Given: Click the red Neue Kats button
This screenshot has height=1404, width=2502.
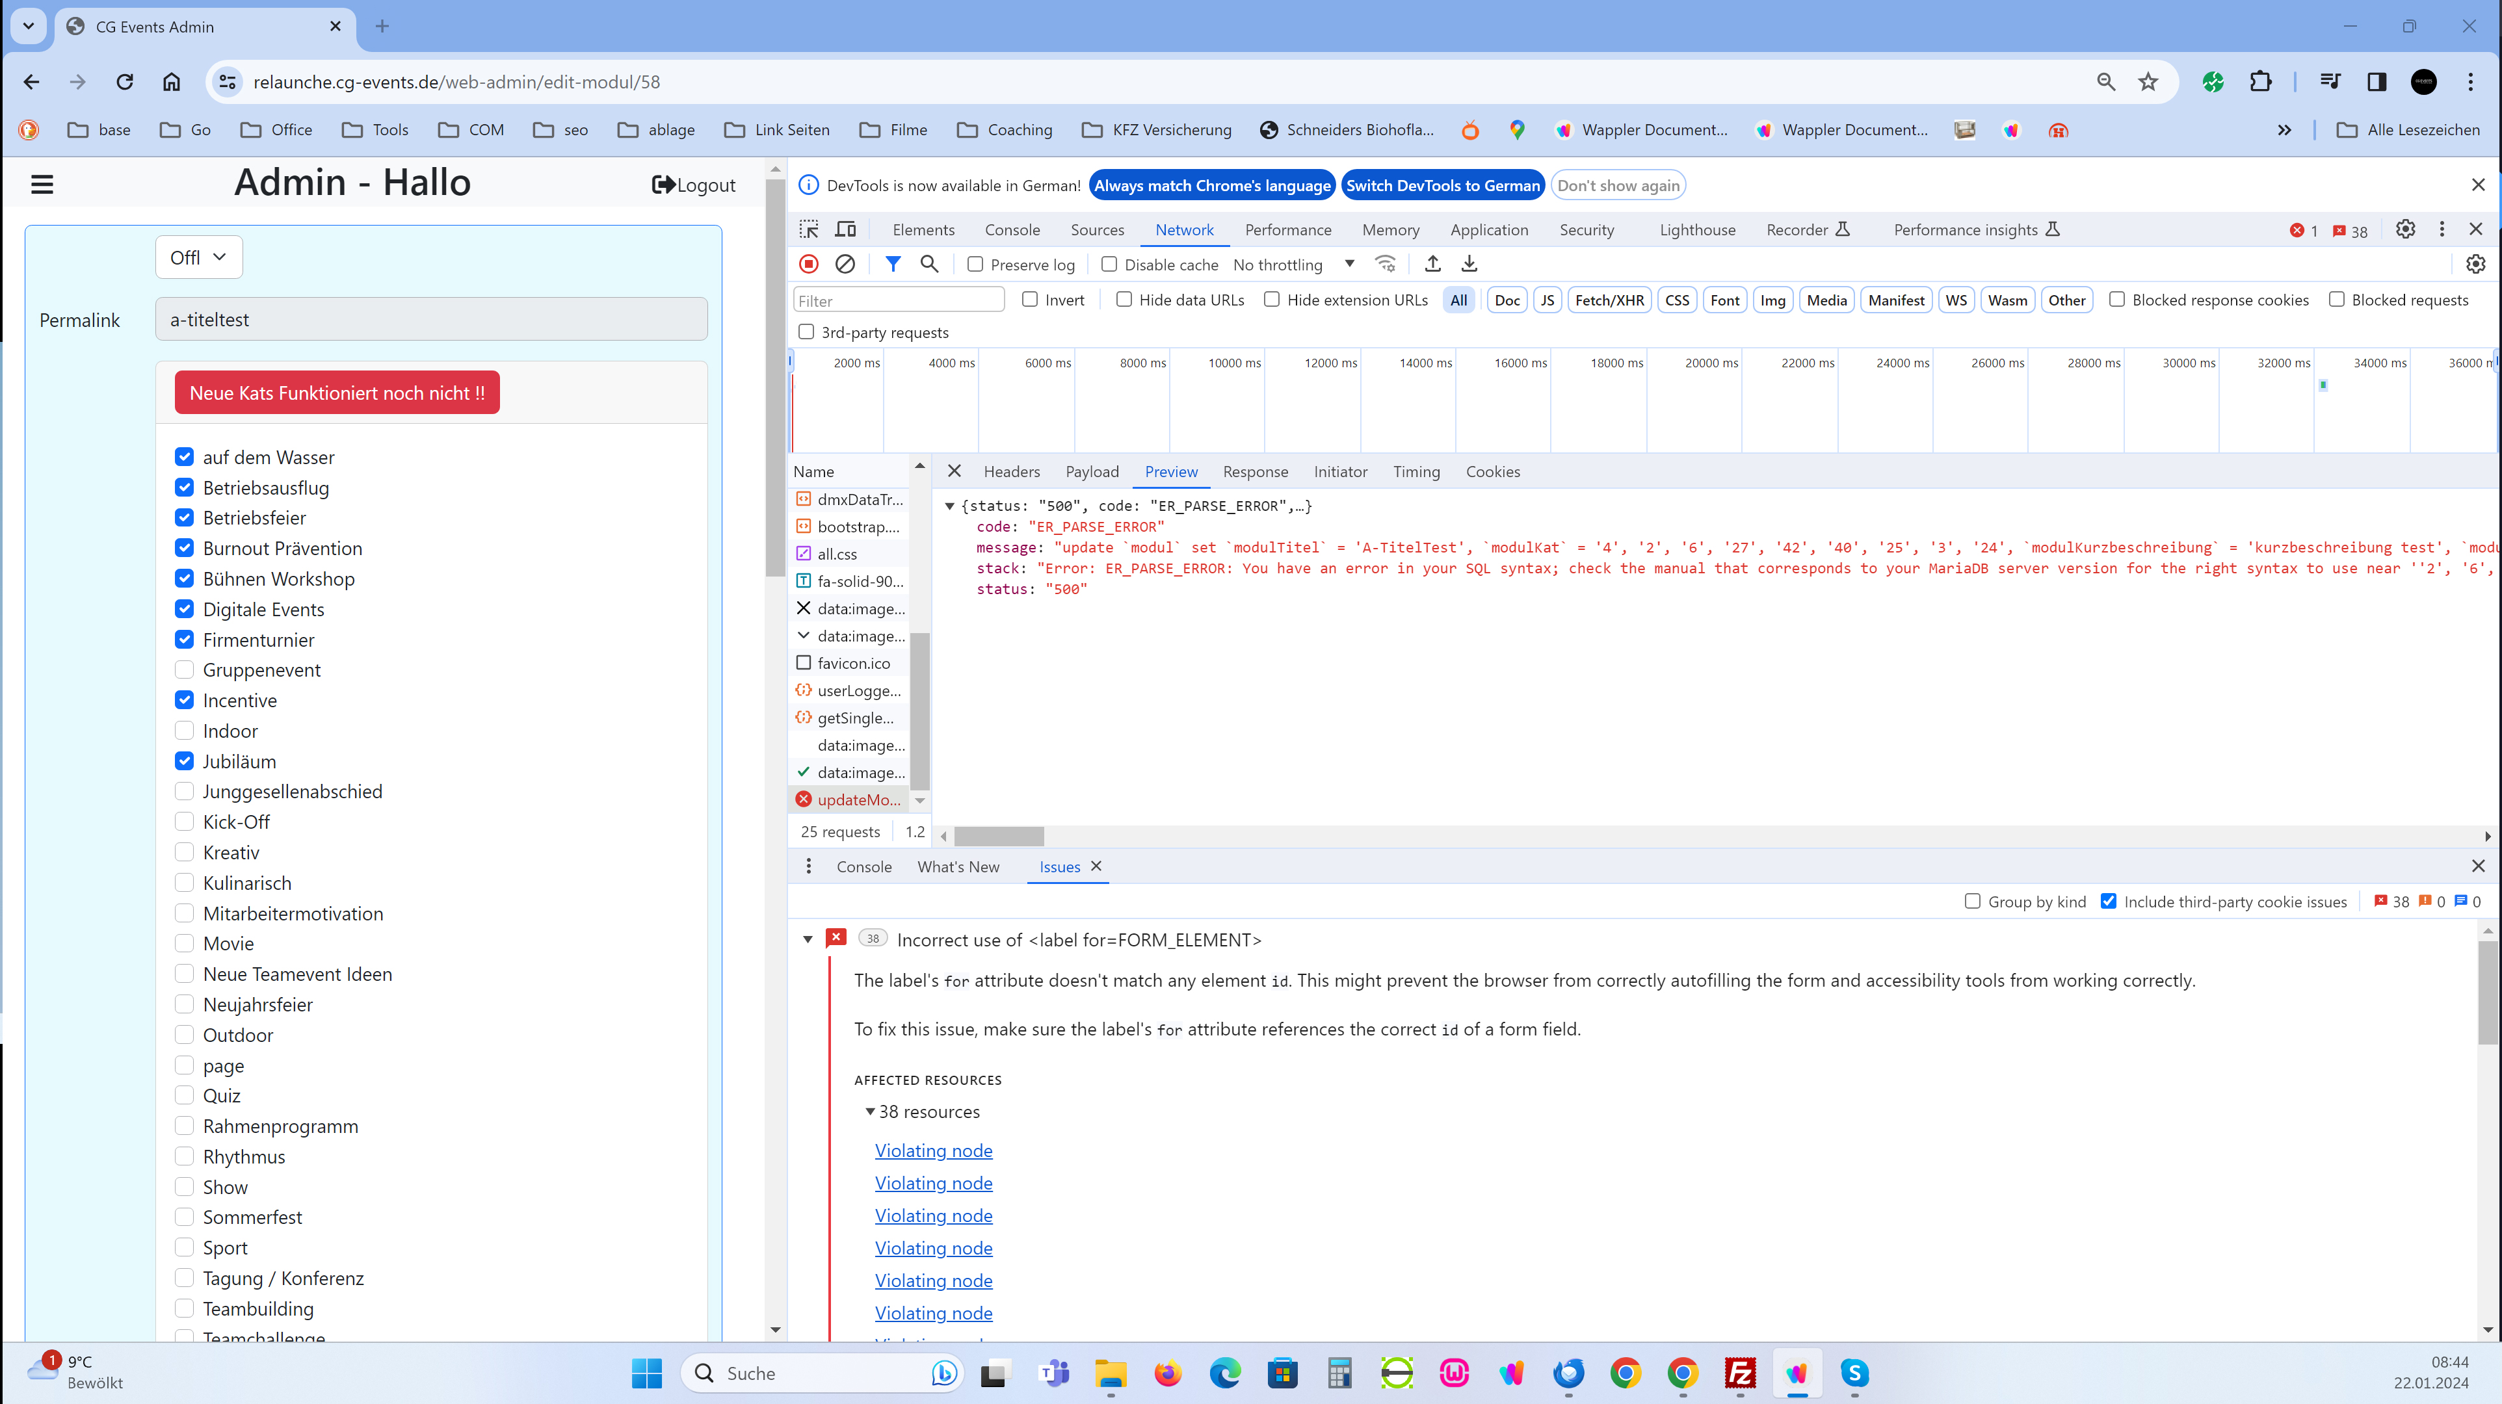Looking at the screenshot, I should 337,392.
